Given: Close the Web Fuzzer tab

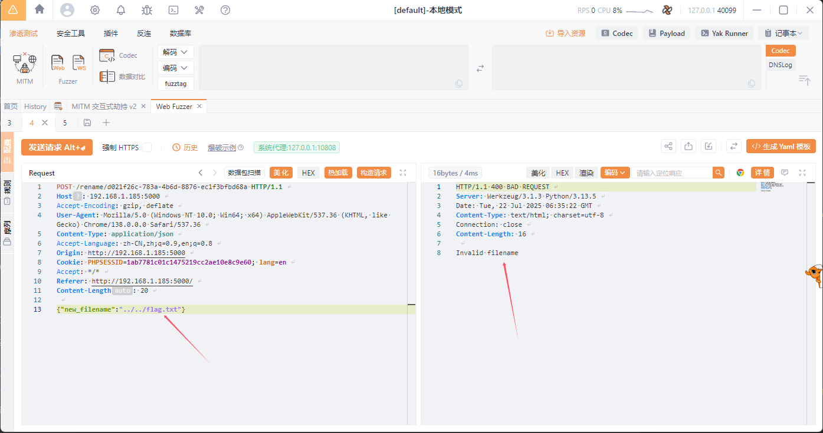Looking at the screenshot, I should pyautogui.click(x=199, y=107).
